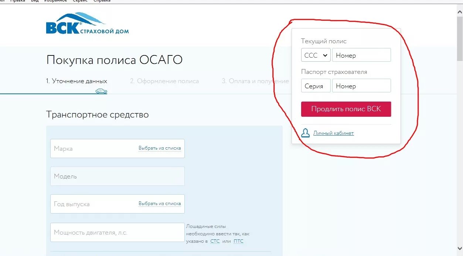Open the Личный кабинет link
463x256 pixels.
333,133
